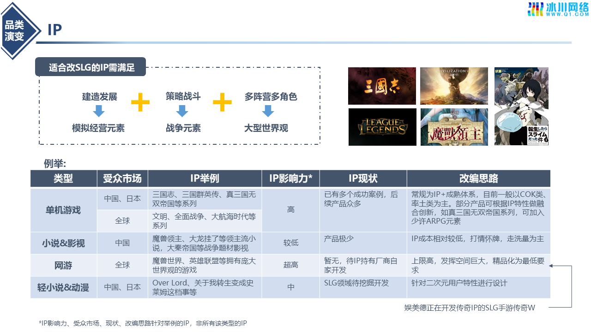This screenshot has height=332, width=591.
Task: Click the 暂无，待IP持有厂商自家开发 cell
Action: tap(363, 265)
